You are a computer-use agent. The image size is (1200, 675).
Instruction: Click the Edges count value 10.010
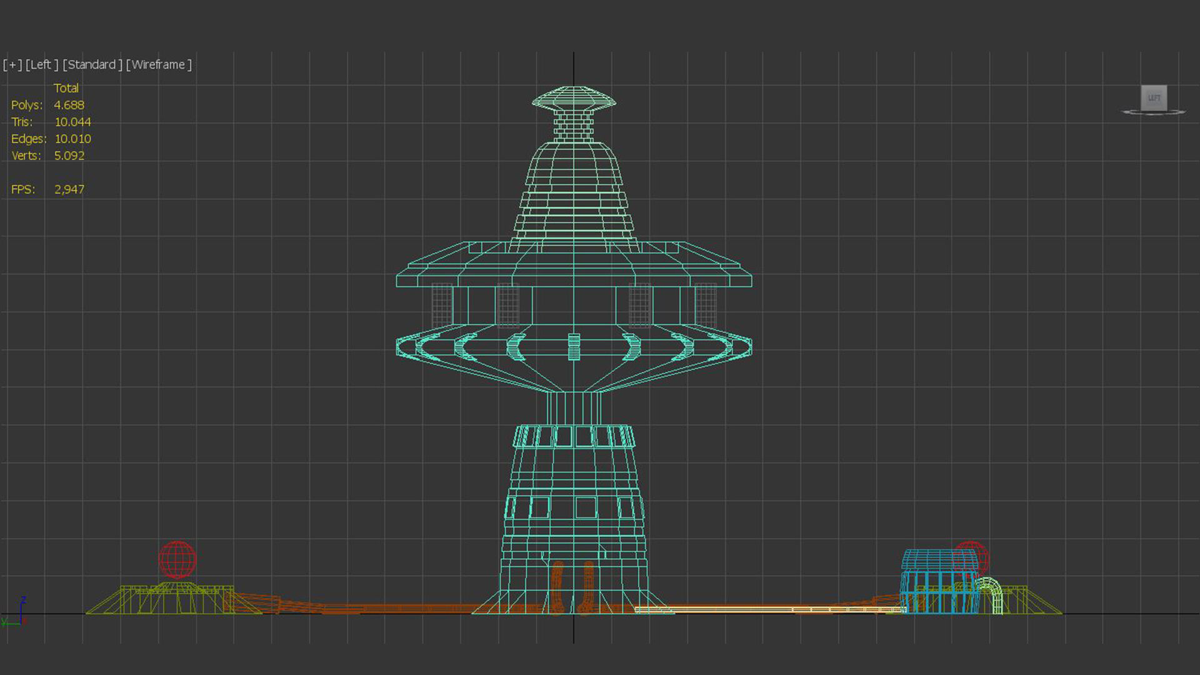[x=72, y=139]
